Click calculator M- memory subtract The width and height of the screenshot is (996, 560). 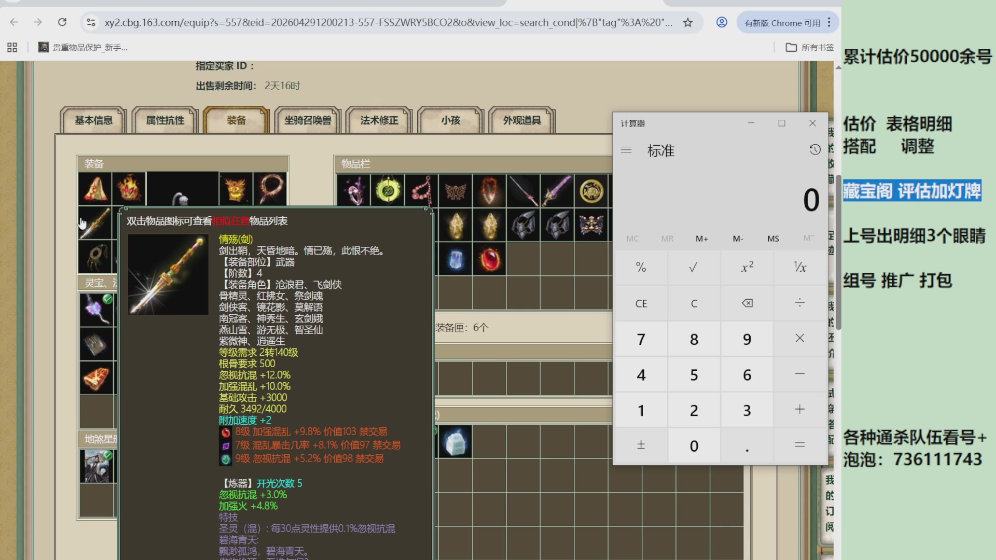[x=738, y=239]
